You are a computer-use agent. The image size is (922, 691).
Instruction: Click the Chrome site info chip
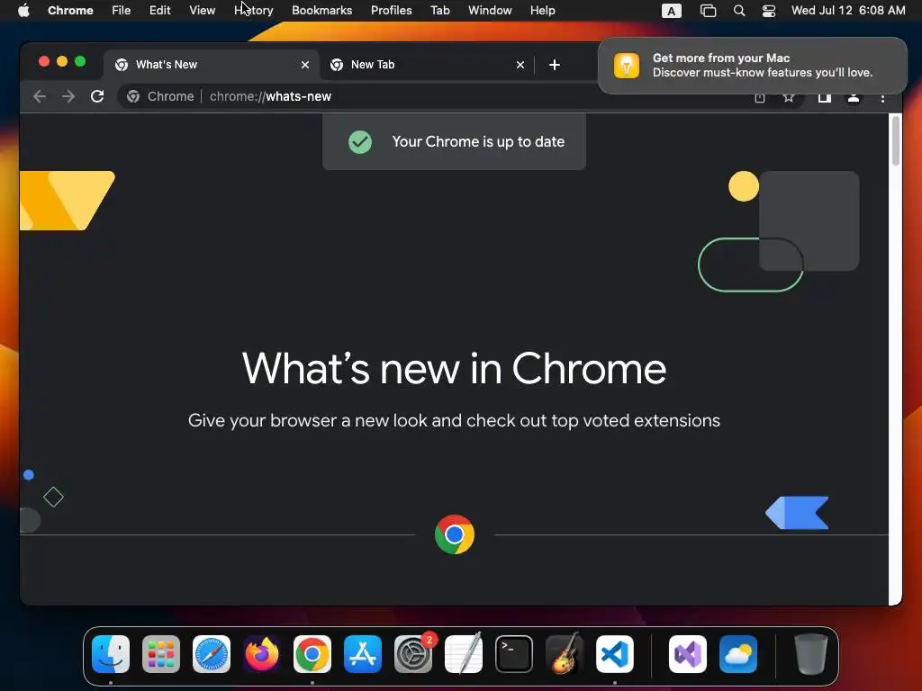click(160, 96)
